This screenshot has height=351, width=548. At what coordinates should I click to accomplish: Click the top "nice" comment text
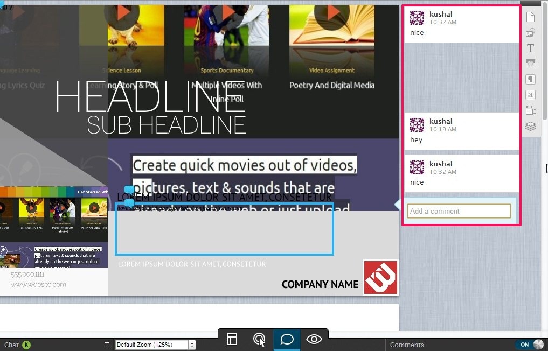pyautogui.click(x=417, y=33)
